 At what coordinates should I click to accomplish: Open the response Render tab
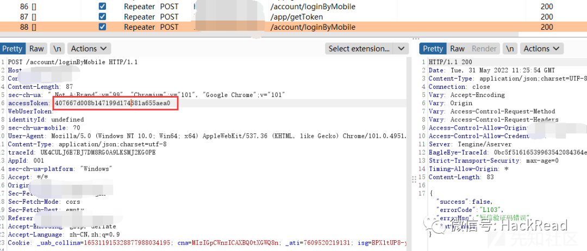[484, 49]
